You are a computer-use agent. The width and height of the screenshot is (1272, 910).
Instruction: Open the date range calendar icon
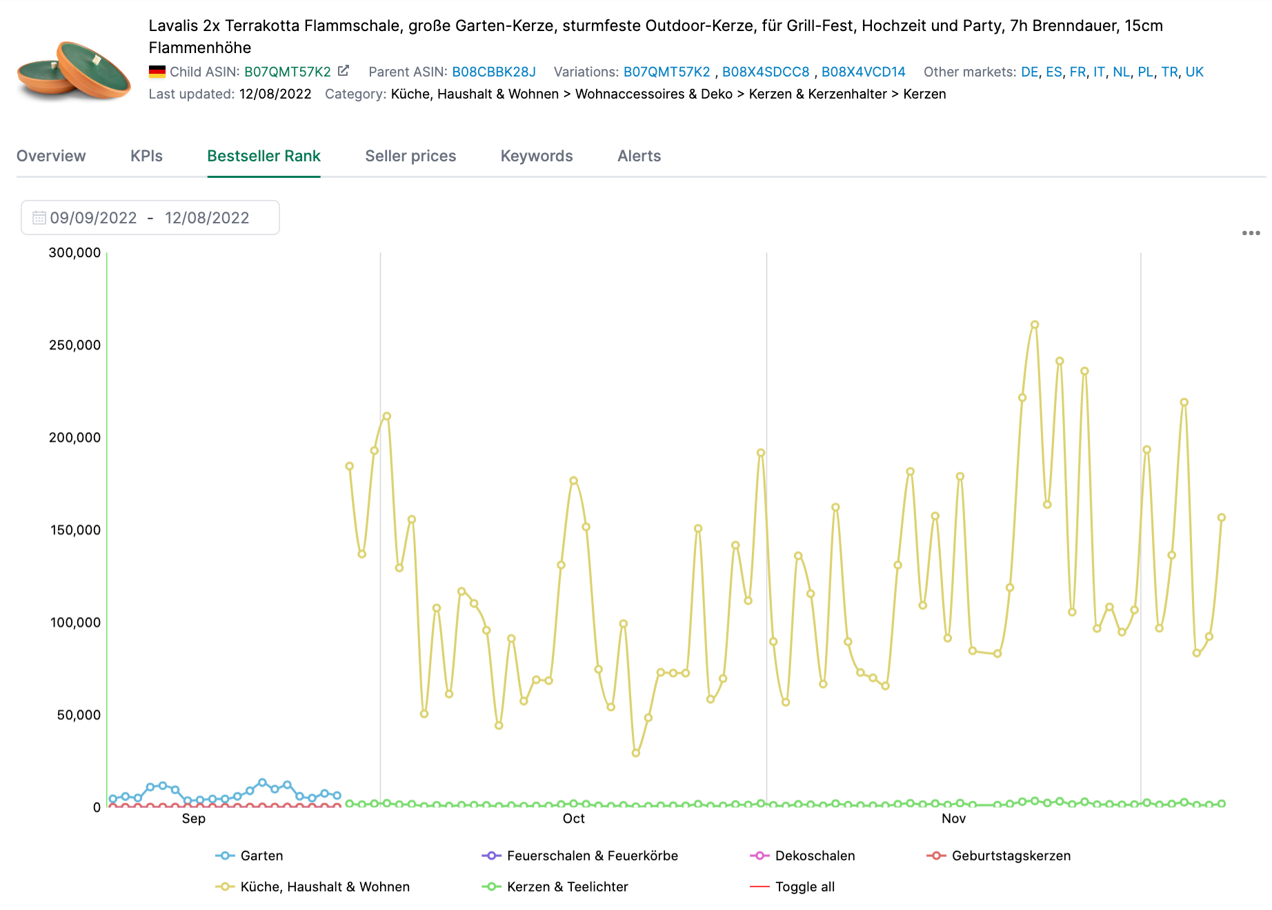click(x=39, y=217)
